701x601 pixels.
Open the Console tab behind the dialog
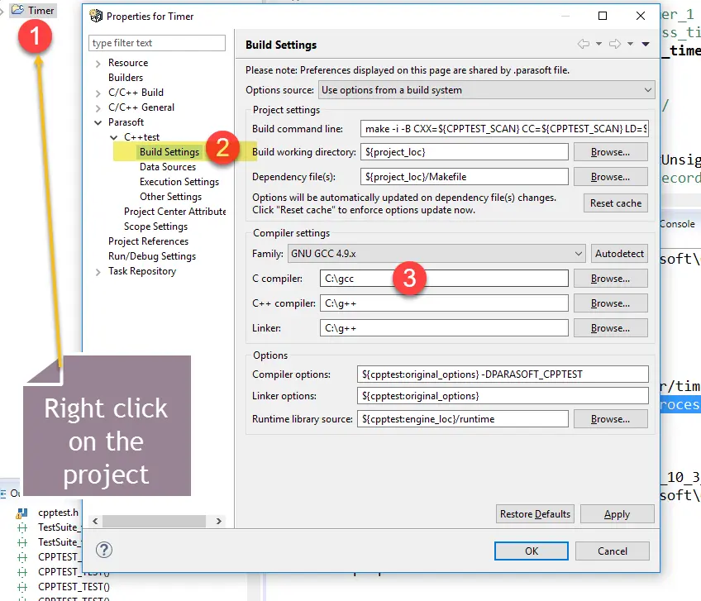tap(678, 224)
